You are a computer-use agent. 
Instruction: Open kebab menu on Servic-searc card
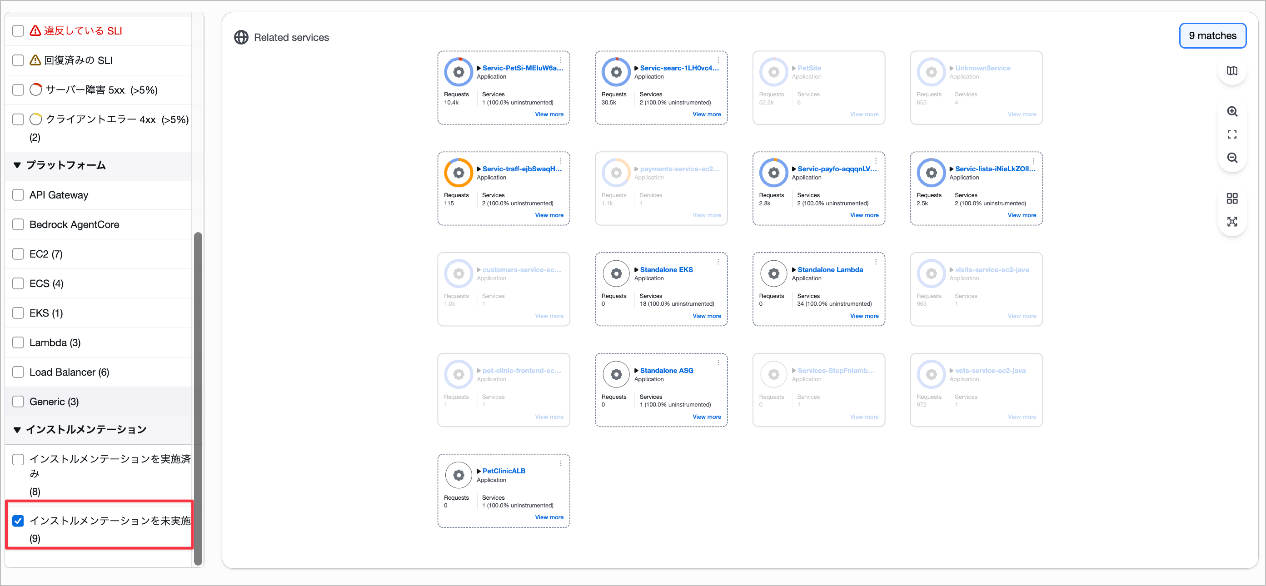[718, 60]
